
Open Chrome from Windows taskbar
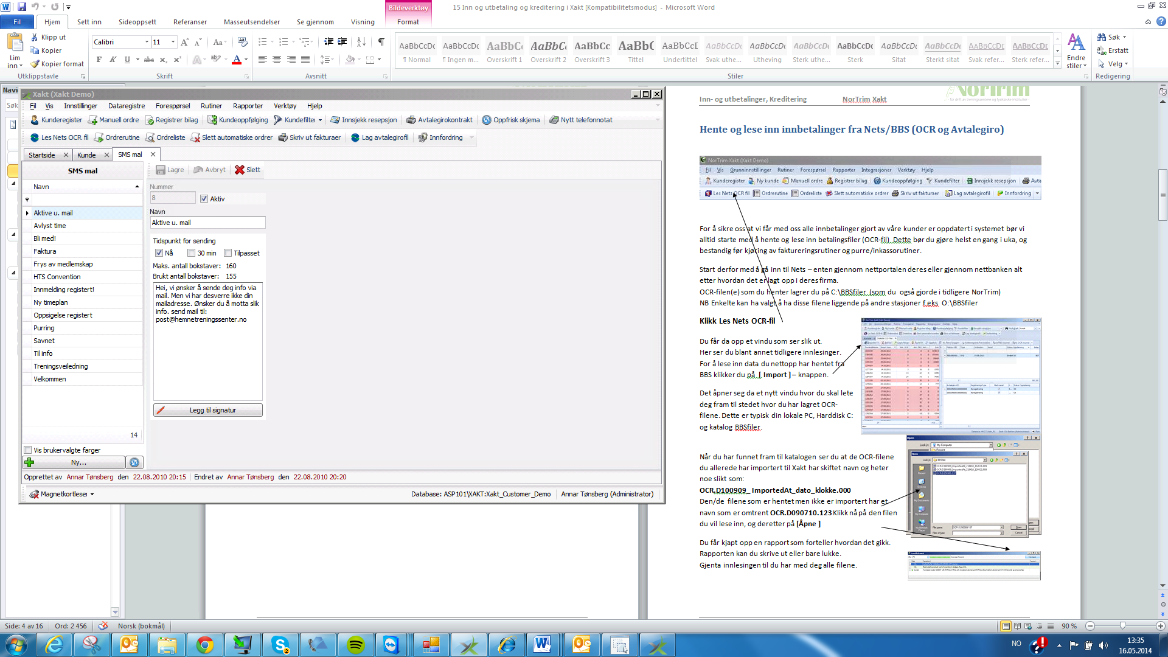[205, 645]
